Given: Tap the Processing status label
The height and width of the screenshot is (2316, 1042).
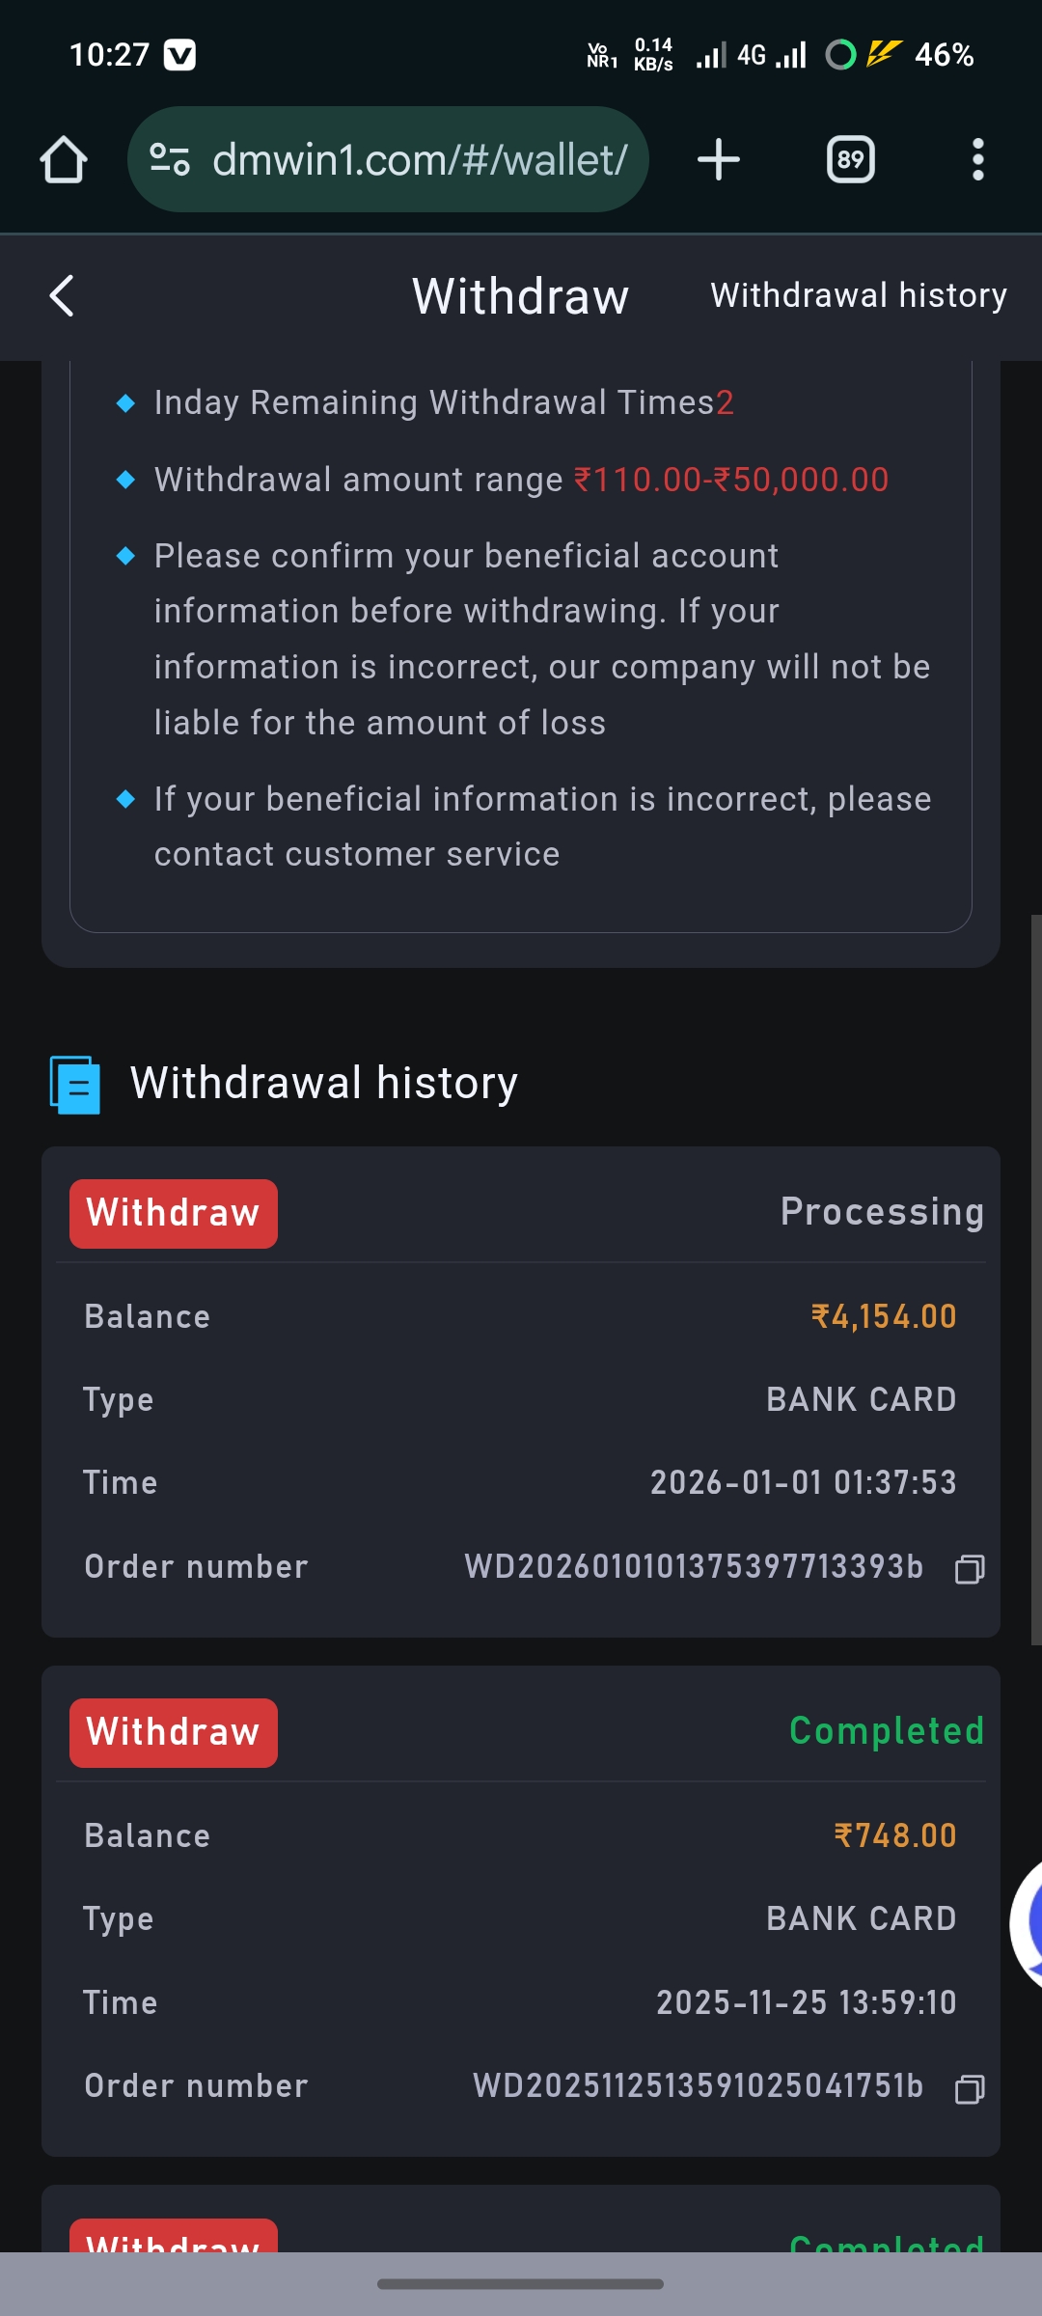Looking at the screenshot, I should click(882, 1212).
